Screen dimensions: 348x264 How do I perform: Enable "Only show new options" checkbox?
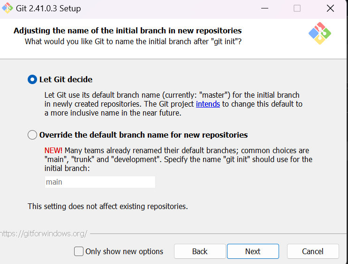pyautogui.click(x=79, y=251)
